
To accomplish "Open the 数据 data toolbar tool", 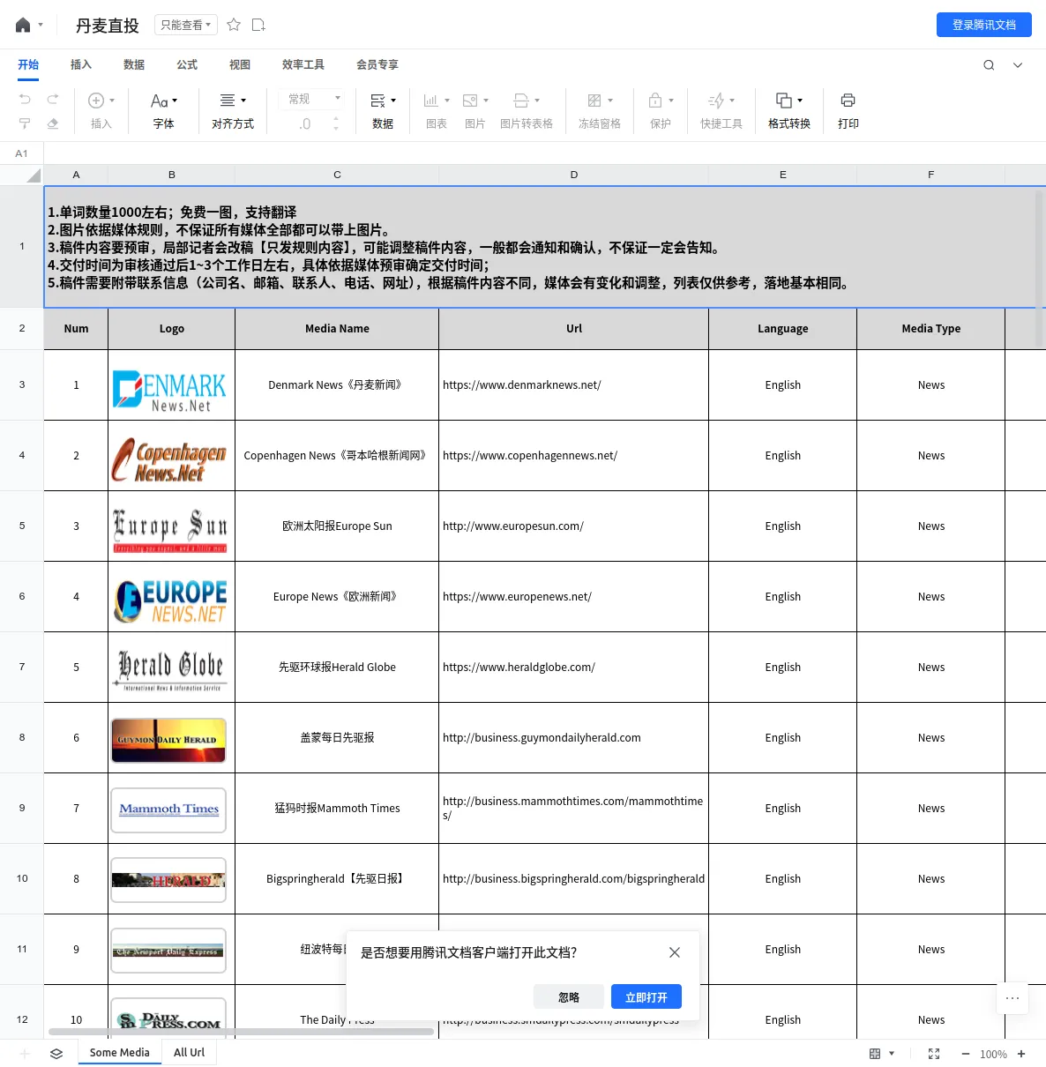I will point(383,111).
